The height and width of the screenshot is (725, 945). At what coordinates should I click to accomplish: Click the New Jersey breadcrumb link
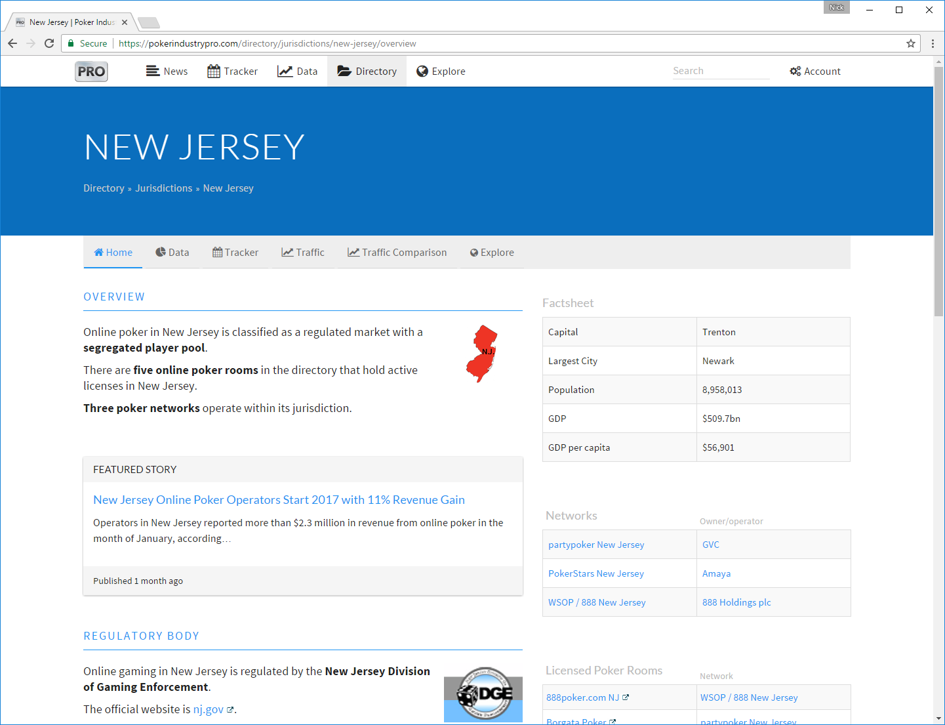coord(228,188)
